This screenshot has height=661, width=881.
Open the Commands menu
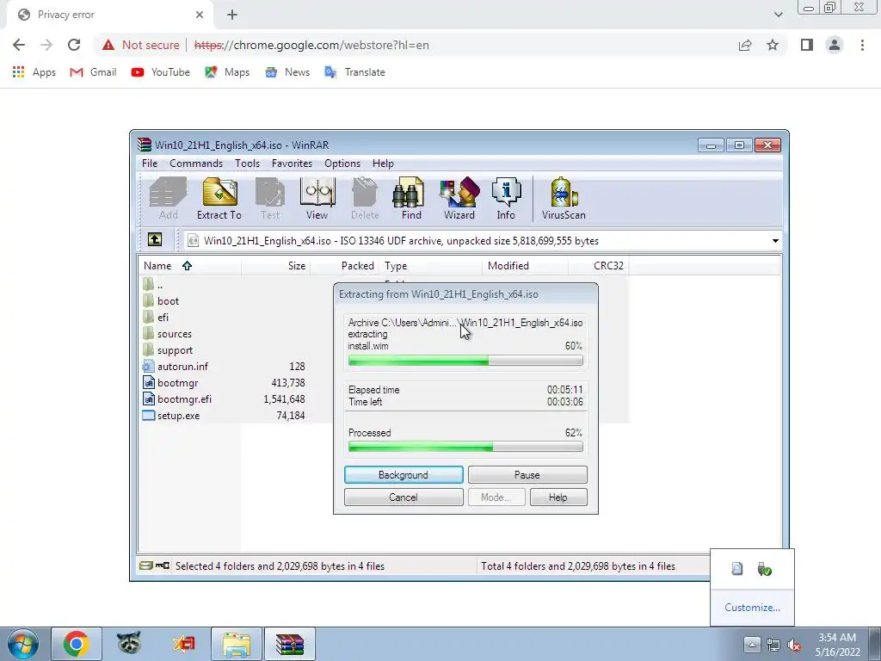[x=196, y=163]
